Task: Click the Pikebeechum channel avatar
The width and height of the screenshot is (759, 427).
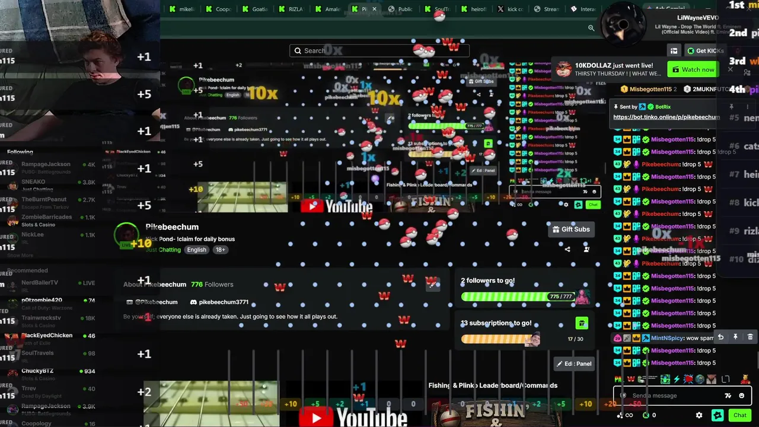Action: click(x=126, y=235)
